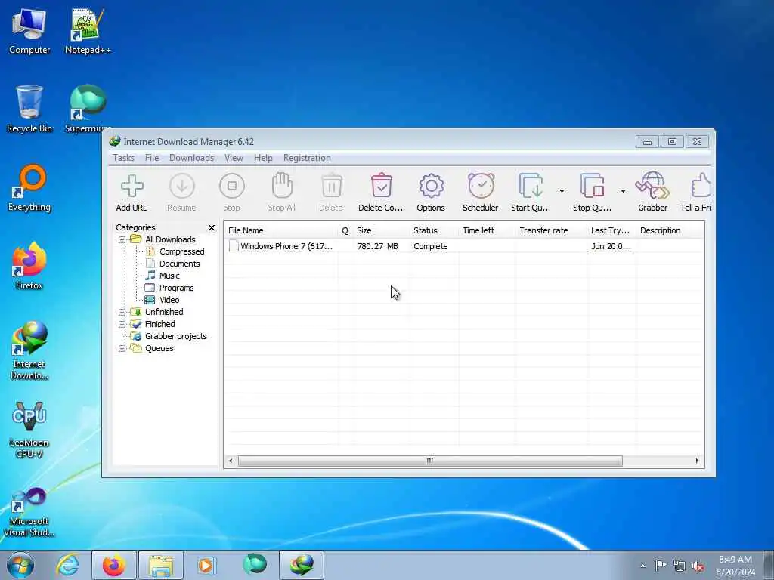Open the Start Queue dropdown arrow

click(562, 191)
